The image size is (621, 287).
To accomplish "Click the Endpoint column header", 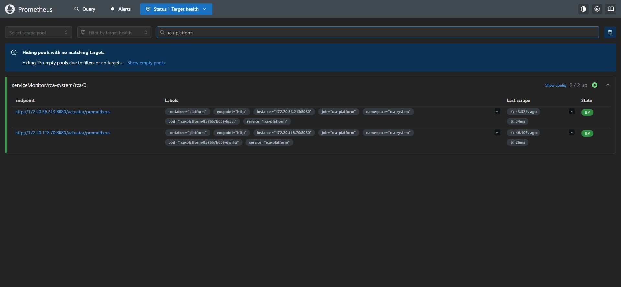I will pyautogui.click(x=25, y=100).
